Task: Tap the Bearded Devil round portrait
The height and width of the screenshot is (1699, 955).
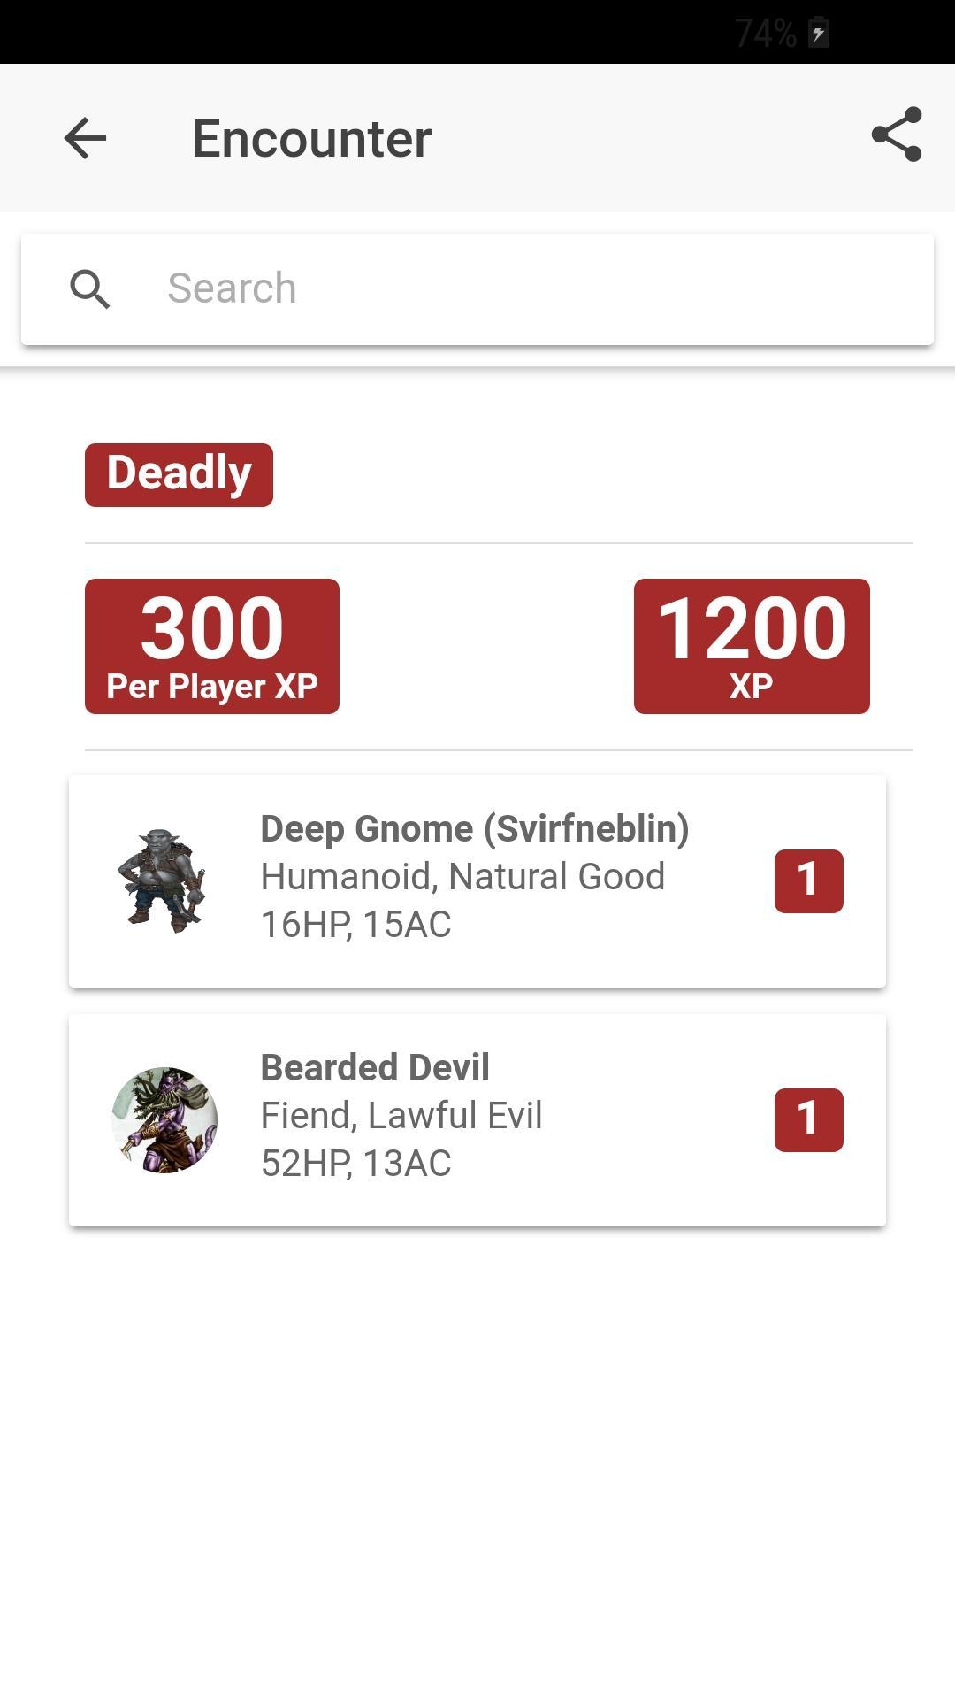Action: (x=164, y=1119)
